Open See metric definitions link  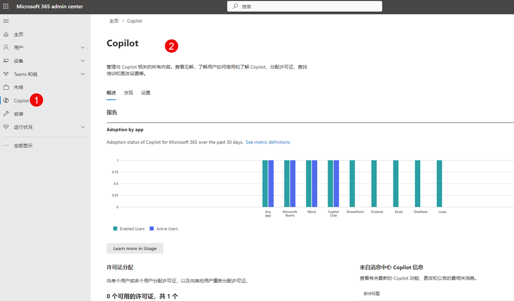pyautogui.click(x=268, y=142)
